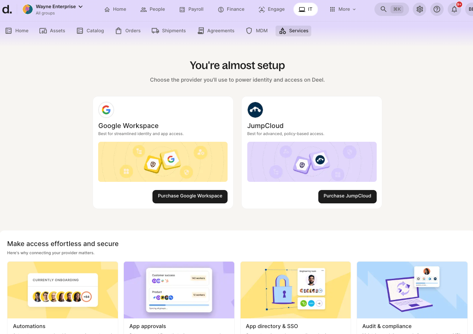Expand the More navigation menu

coord(342,9)
